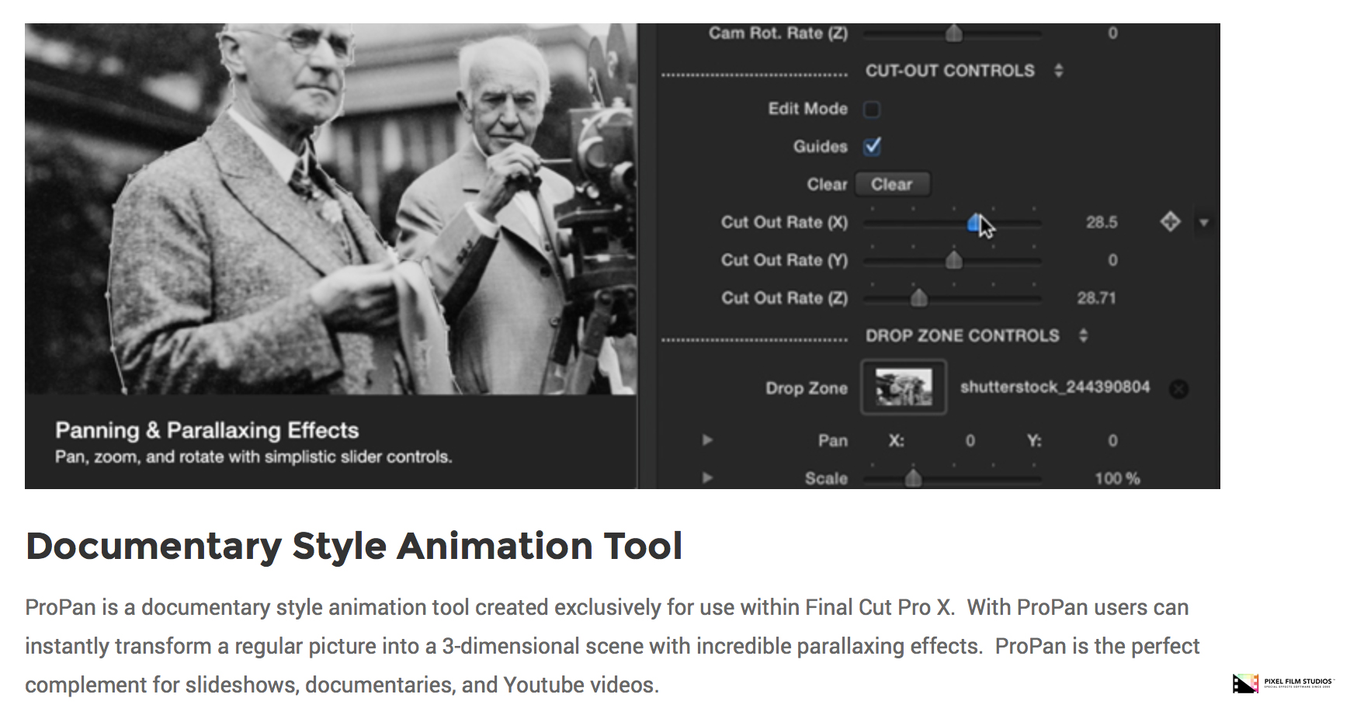Click the Pan X value field
Image resolution: width=1357 pixels, height=722 pixels.
point(970,441)
